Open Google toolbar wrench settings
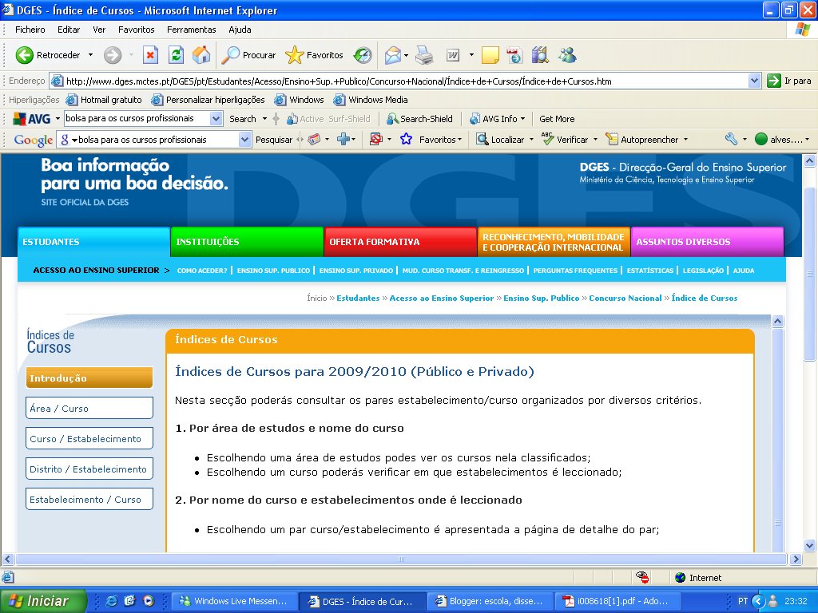The height and width of the screenshot is (613, 818). 733,139
